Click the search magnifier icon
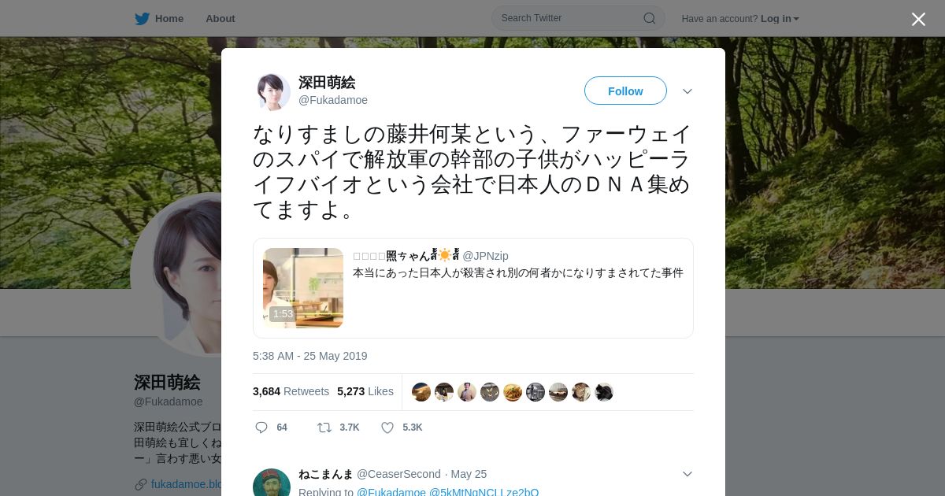945x496 pixels. (x=650, y=18)
